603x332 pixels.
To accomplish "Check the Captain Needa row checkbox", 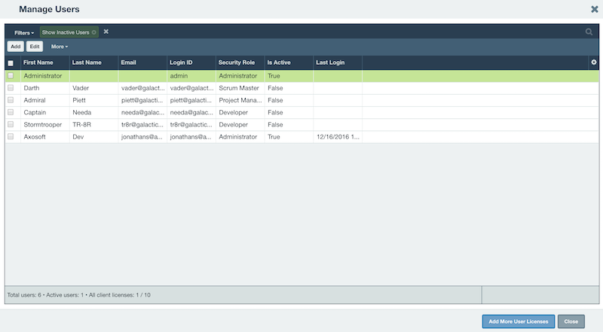I will point(11,112).
